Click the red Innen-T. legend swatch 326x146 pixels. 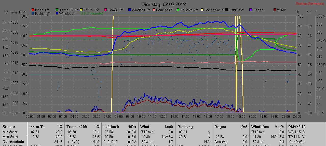point(33,10)
